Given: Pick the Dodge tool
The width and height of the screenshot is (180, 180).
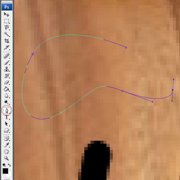Looking at the screenshot, I should (x=6, y=102).
